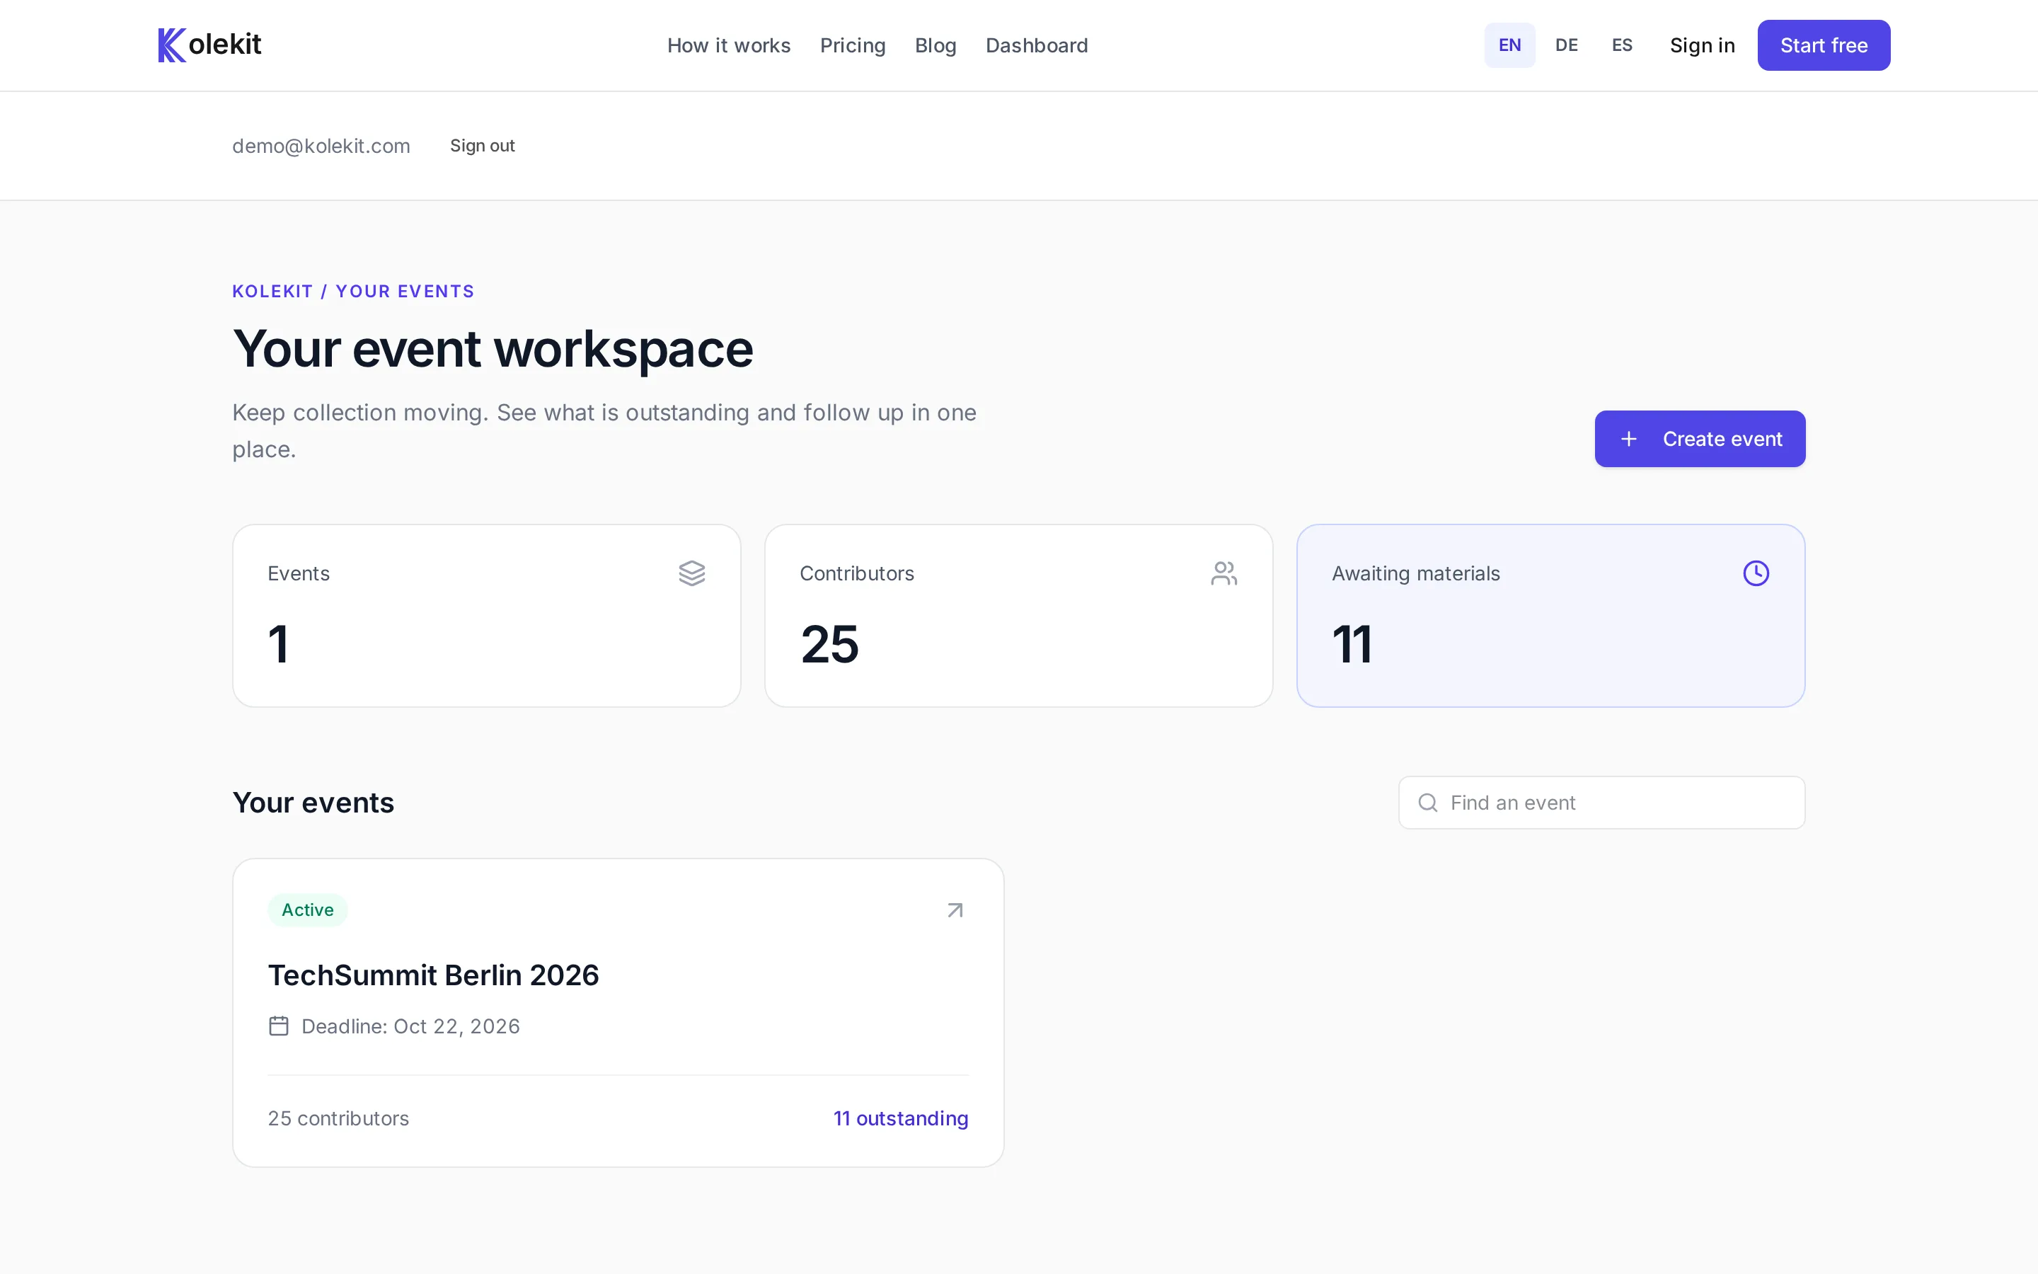Click the Awaiting materials clock icon
This screenshot has width=2038, height=1274.
click(1756, 573)
